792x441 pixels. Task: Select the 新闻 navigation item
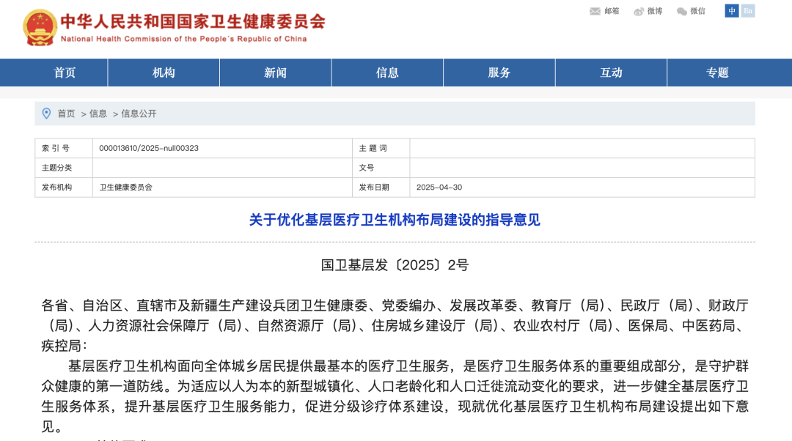tap(276, 73)
